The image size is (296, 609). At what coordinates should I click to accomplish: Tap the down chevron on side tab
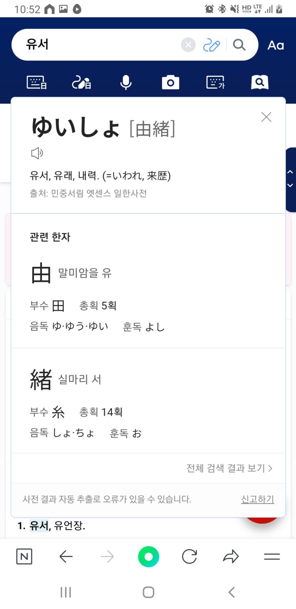coord(290,186)
